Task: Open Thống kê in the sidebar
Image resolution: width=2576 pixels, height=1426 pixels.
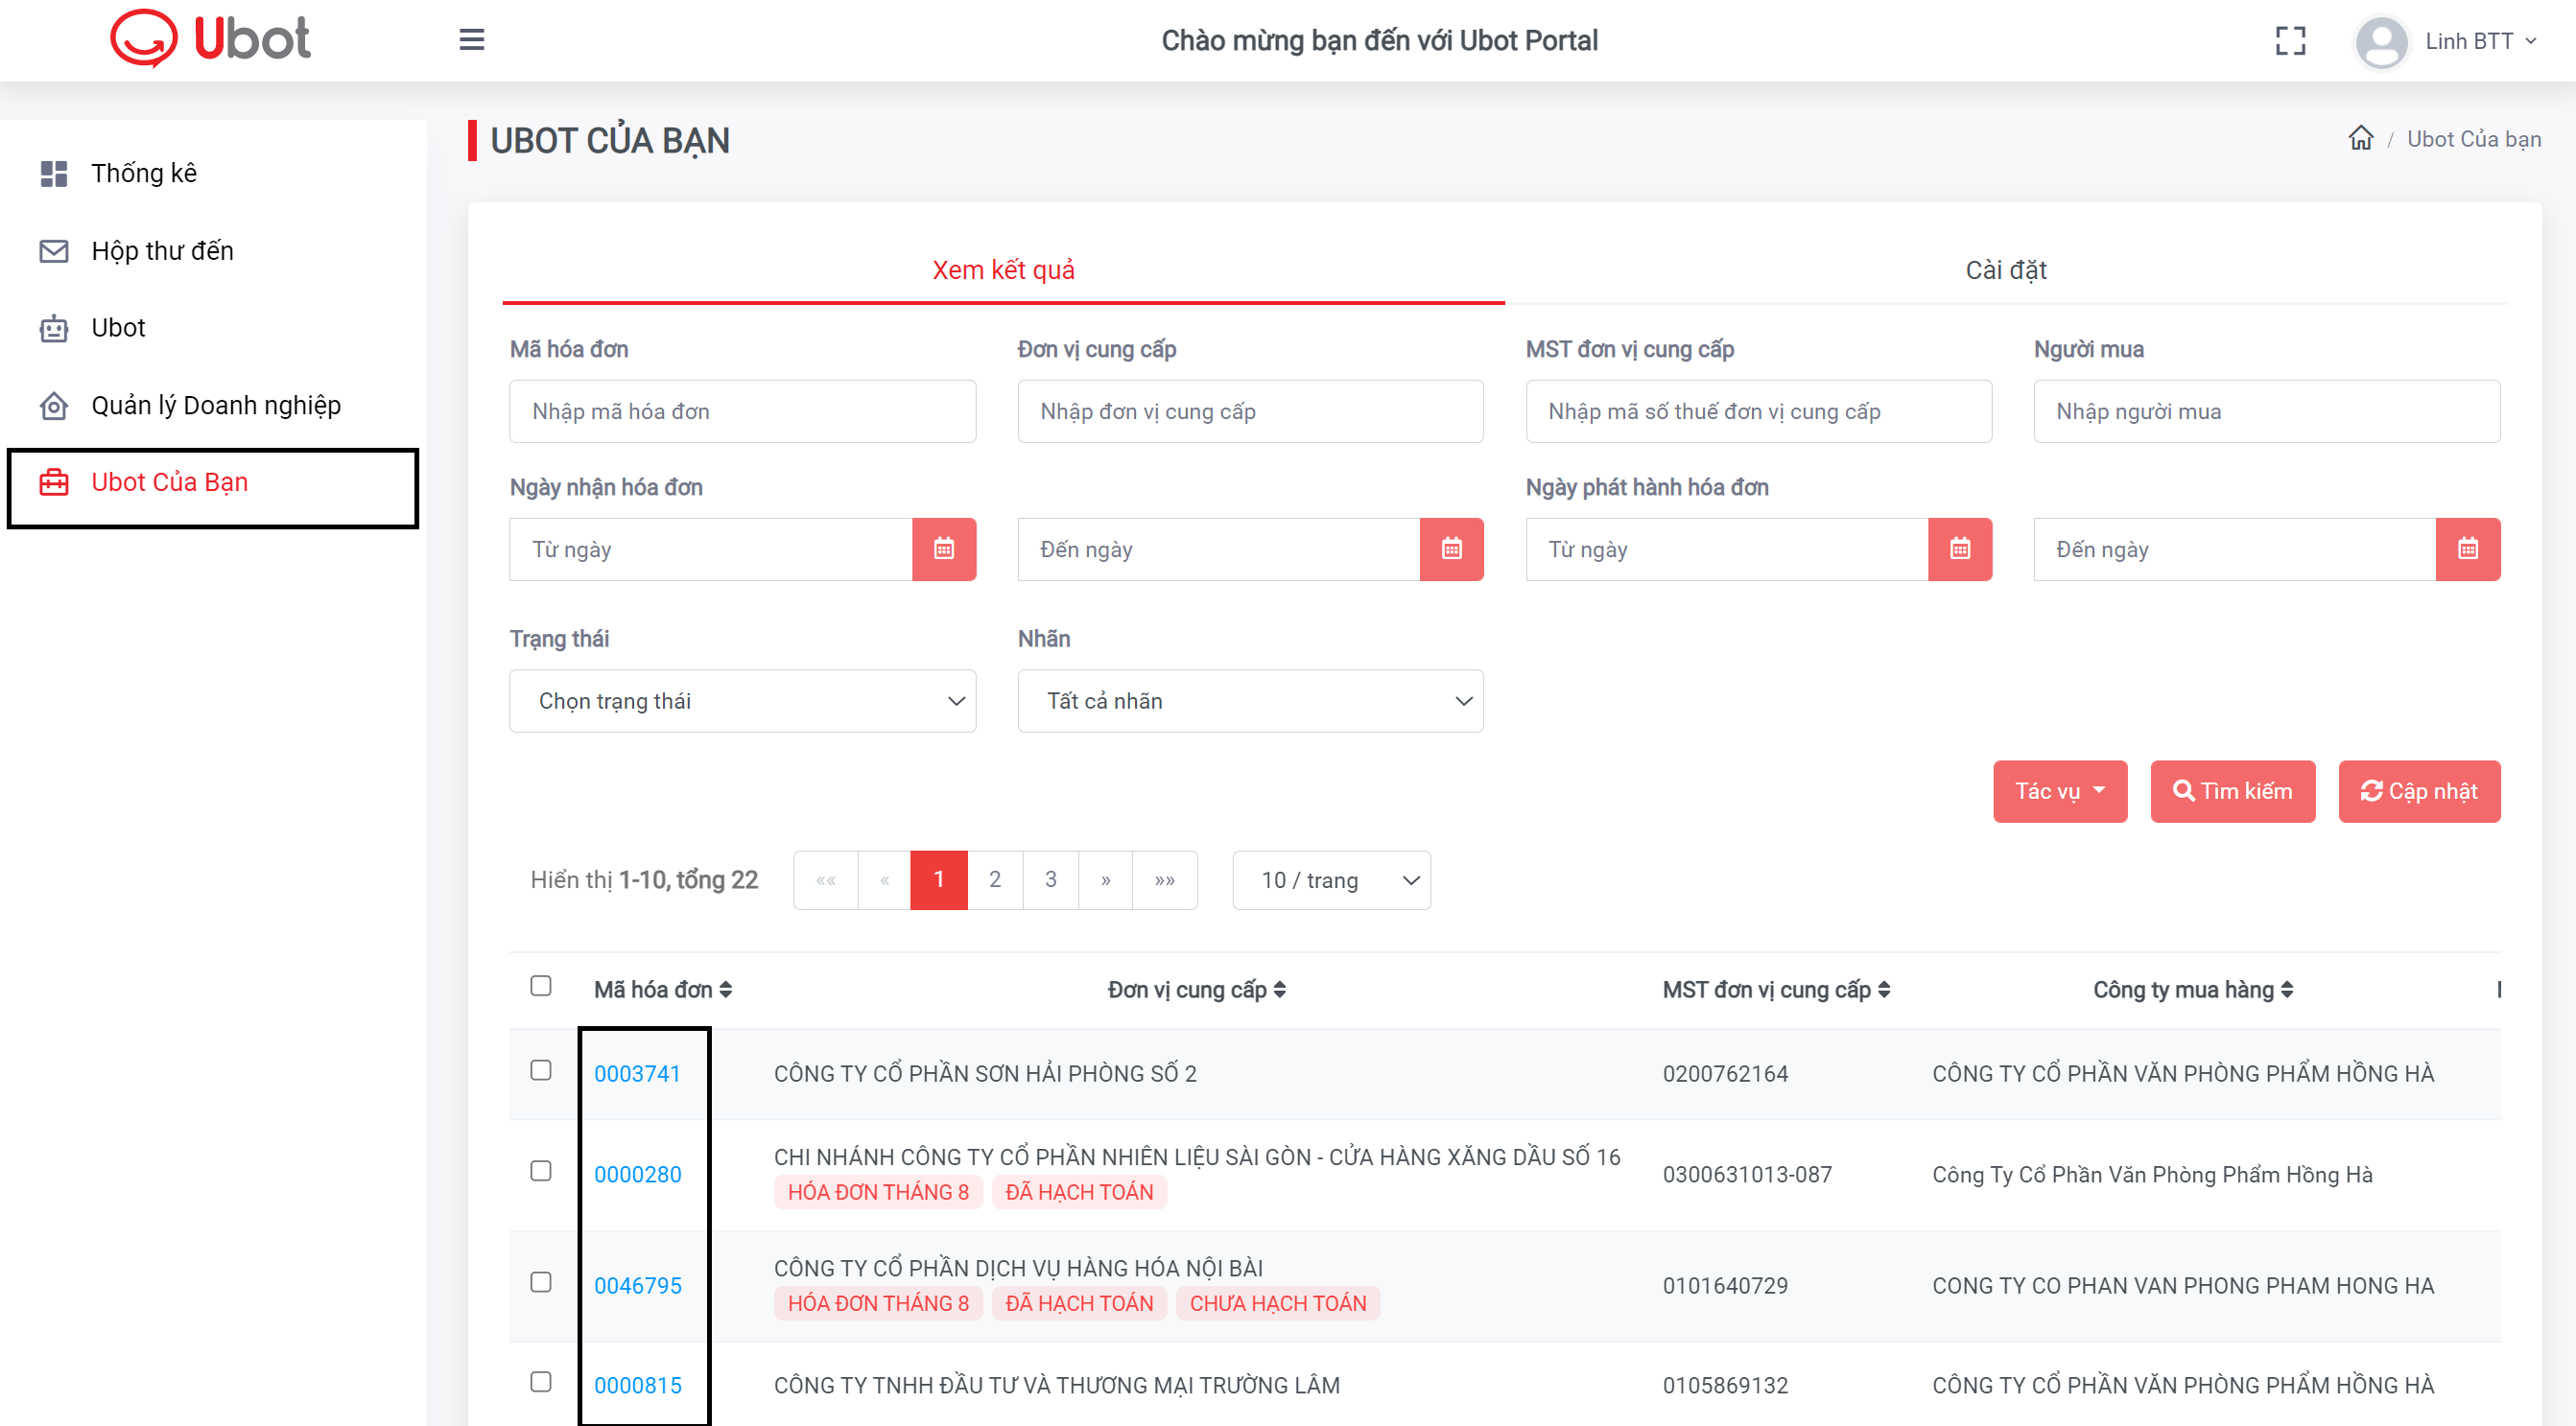Action: pyautogui.click(x=144, y=173)
